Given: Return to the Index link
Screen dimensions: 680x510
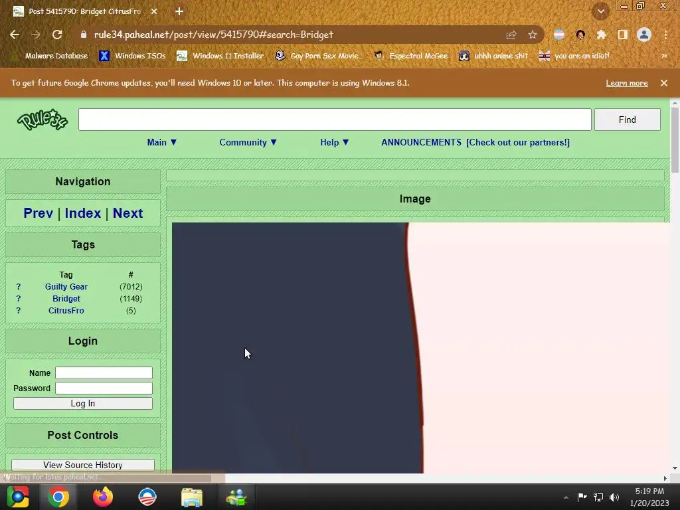Looking at the screenshot, I should pos(82,213).
